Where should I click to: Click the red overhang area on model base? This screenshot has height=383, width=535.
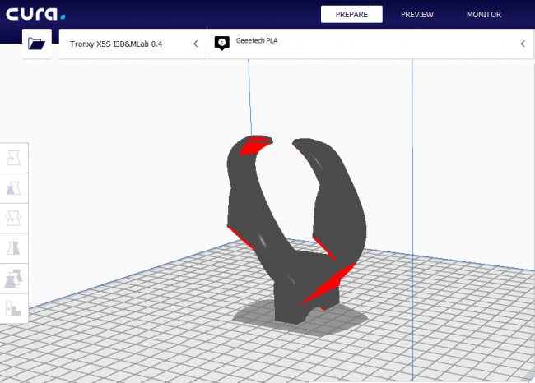pyautogui.click(x=328, y=285)
